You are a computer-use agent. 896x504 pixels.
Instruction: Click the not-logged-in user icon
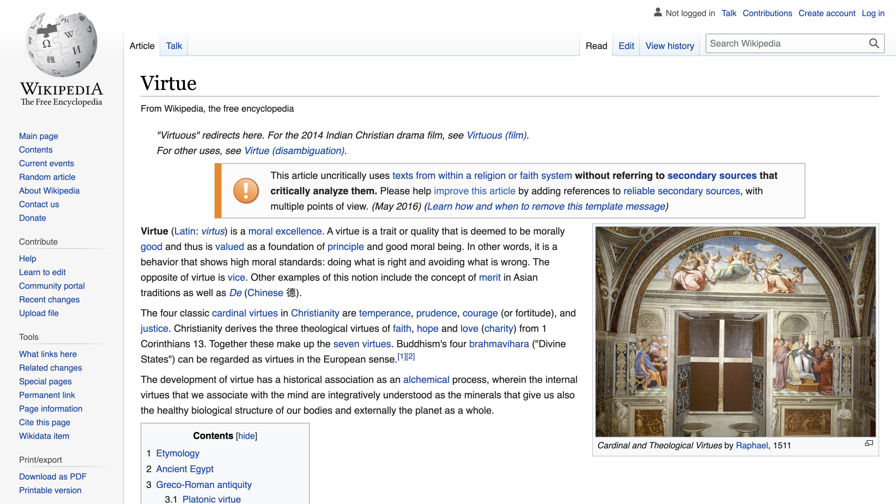[658, 12]
